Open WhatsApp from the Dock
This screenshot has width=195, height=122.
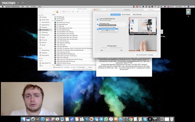[x=106, y=119]
